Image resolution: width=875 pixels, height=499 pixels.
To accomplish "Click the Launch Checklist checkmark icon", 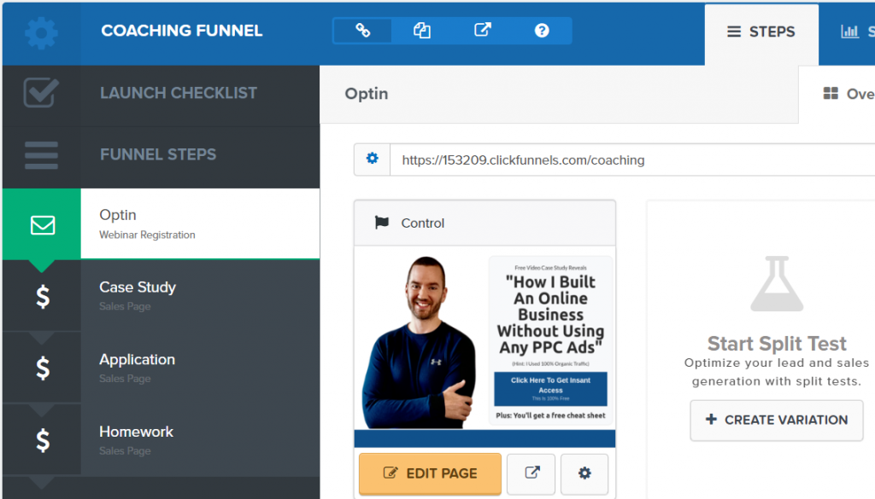I will pos(41,93).
